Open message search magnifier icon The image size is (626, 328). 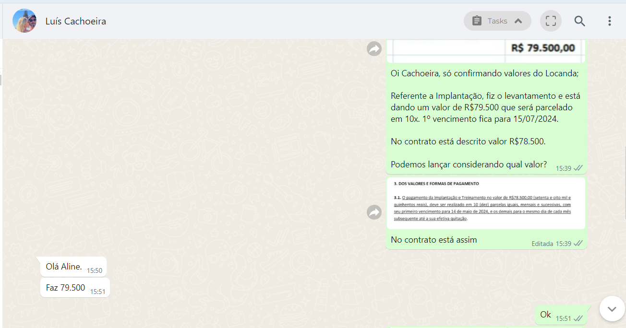pyautogui.click(x=579, y=21)
